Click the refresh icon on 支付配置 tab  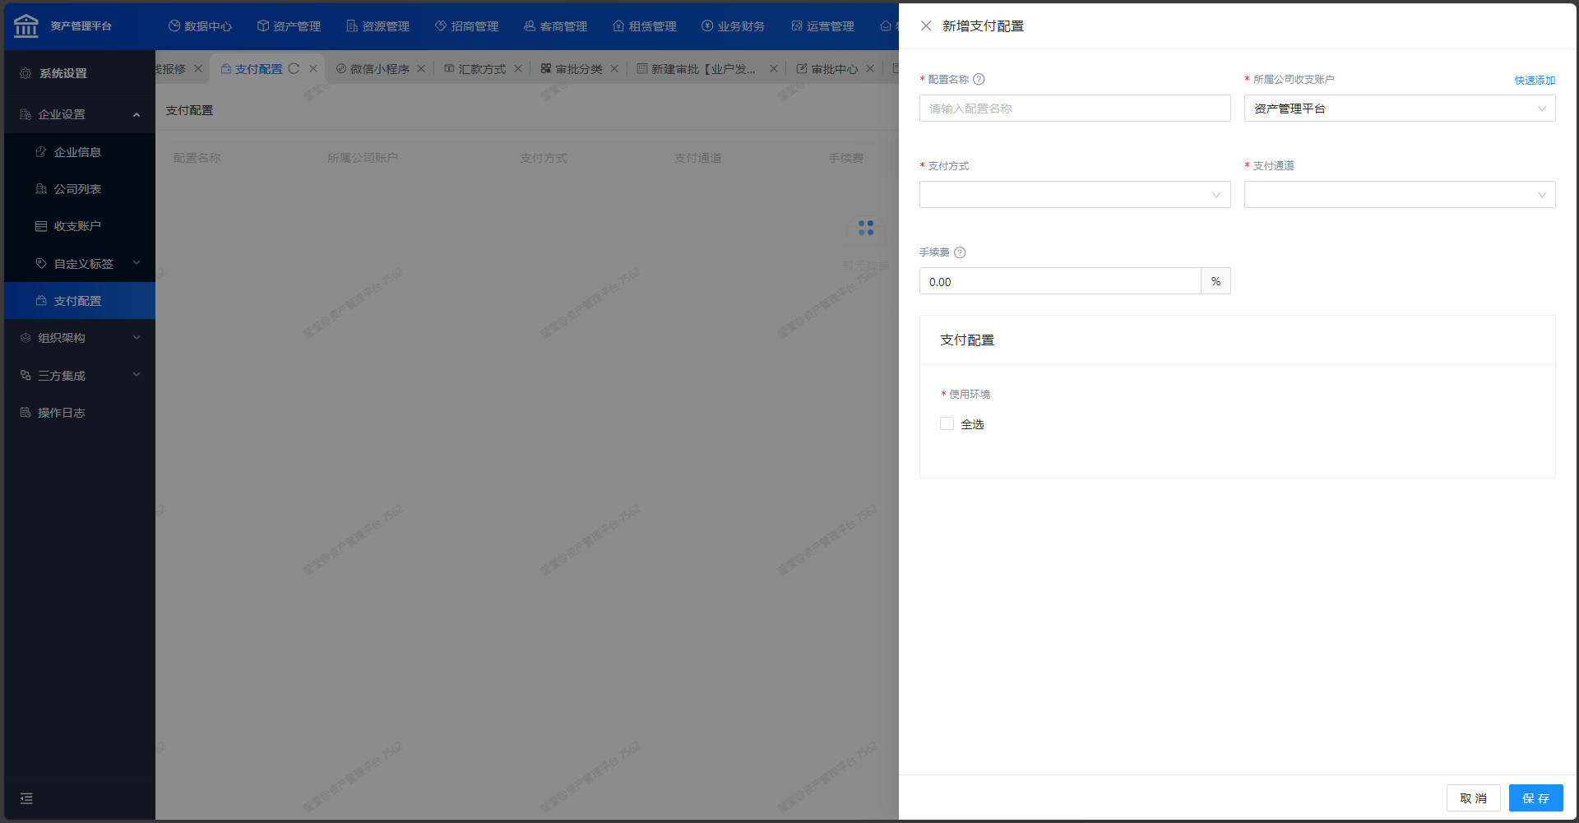(x=294, y=69)
